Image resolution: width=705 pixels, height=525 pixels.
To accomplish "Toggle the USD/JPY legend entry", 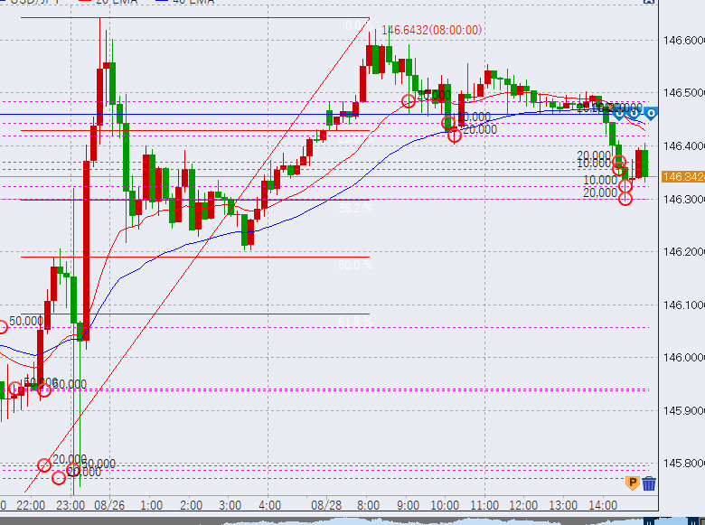I will 32,2.
